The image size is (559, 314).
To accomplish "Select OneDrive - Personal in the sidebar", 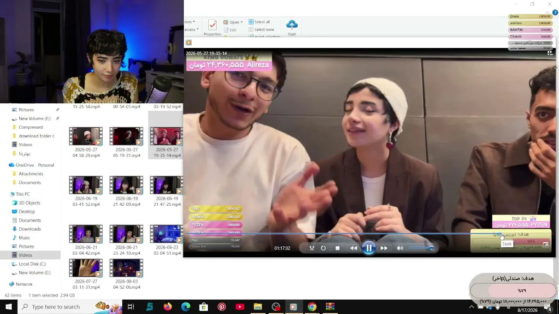I will pyautogui.click(x=35, y=165).
